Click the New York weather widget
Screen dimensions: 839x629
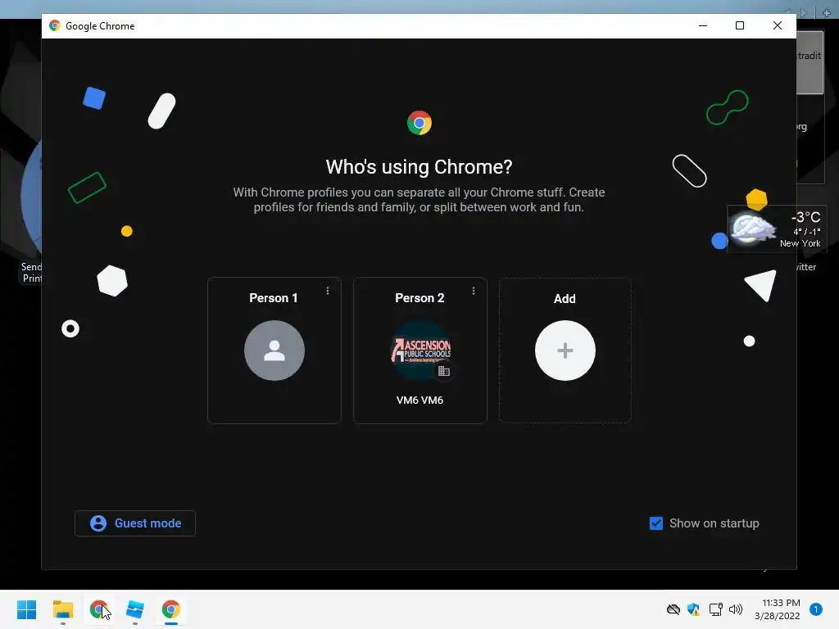tap(777, 229)
